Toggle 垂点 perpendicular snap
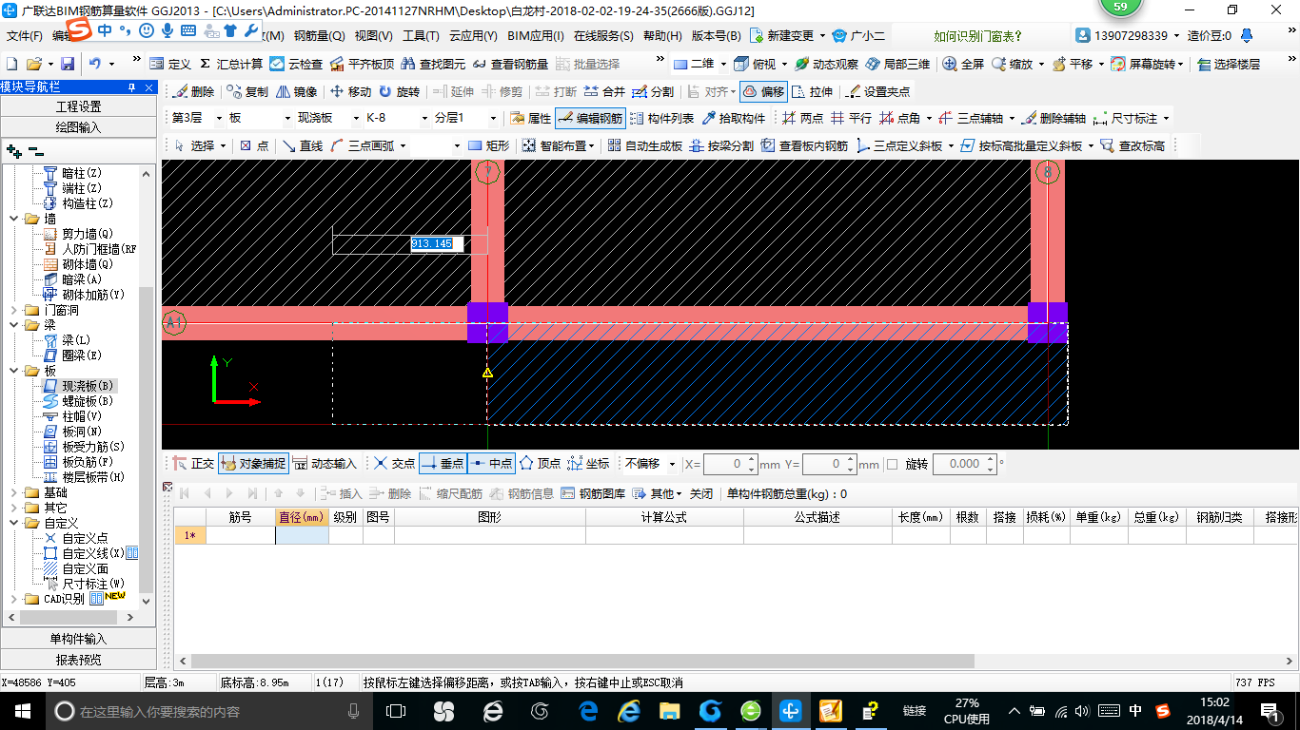Screen dimensions: 1300x730 (x=443, y=464)
